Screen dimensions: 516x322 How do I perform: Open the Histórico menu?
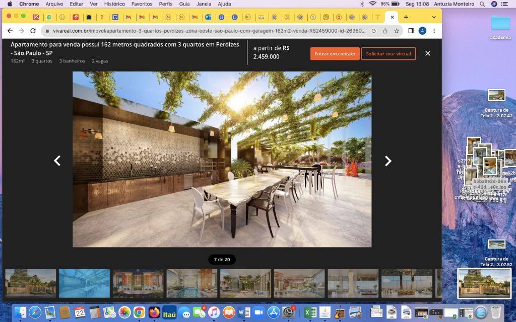(114, 4)
